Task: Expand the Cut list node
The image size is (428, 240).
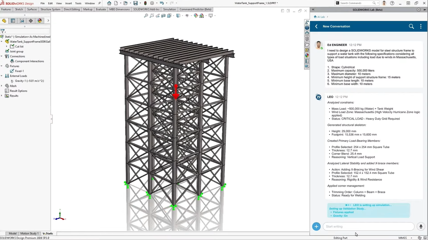Action: (x=7, y=46)
